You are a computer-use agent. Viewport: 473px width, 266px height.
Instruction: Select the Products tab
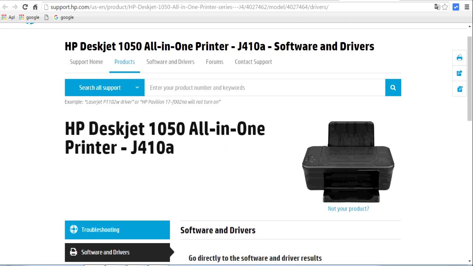(125, 62)
